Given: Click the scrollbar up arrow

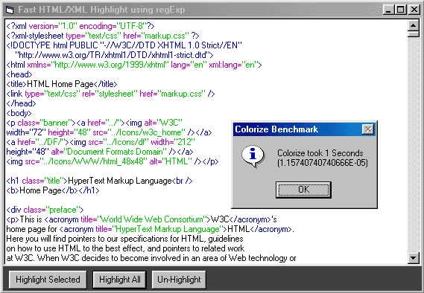Looking at the screenshot, I should tap(413, 25).
